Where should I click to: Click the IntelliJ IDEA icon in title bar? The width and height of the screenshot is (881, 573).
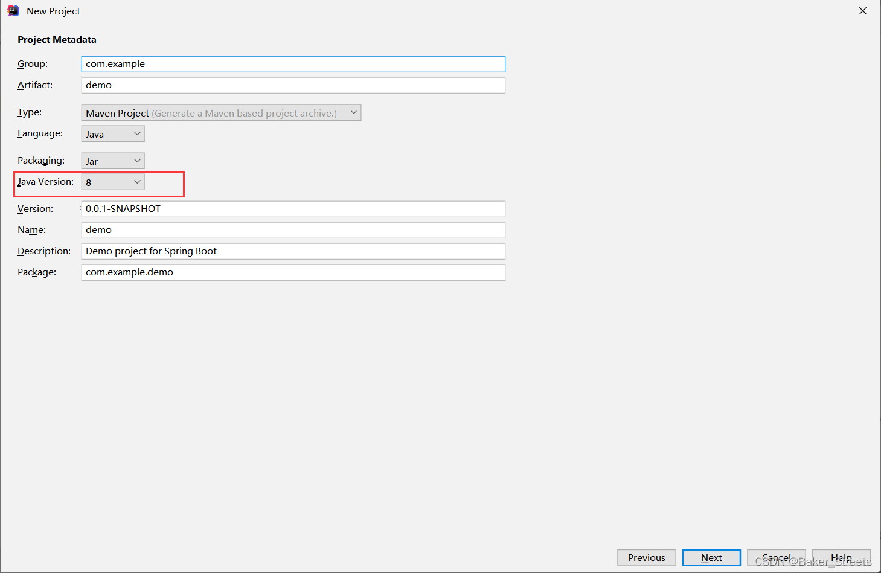tap(13, 11)
